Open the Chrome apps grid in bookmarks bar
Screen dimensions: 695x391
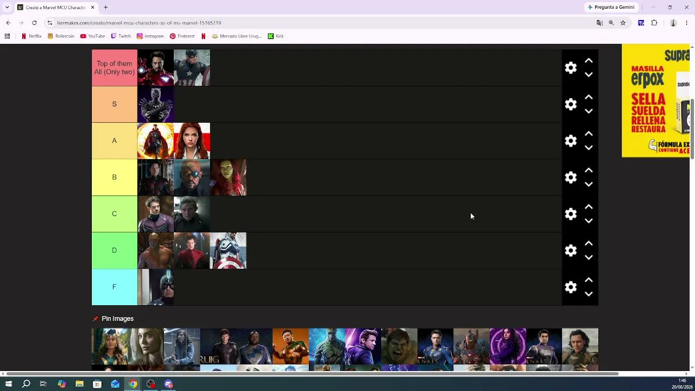(x=8, y=36)
